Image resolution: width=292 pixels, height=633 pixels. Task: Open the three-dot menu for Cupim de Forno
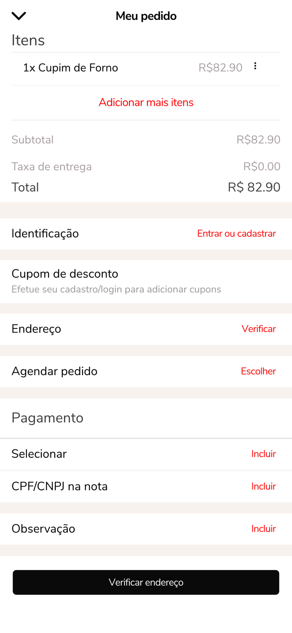click(255, 67)
